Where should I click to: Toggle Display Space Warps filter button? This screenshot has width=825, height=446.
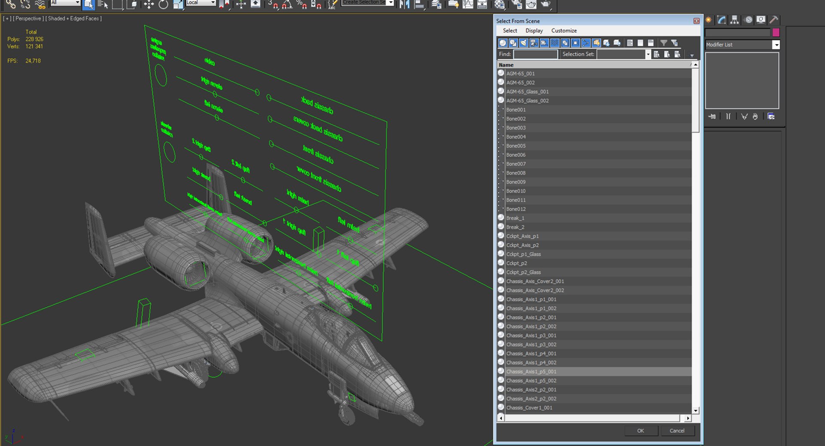point(555,43)
